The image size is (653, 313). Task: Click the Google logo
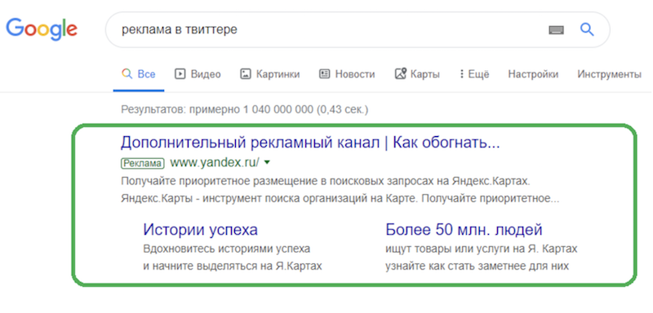coord(42,29)
